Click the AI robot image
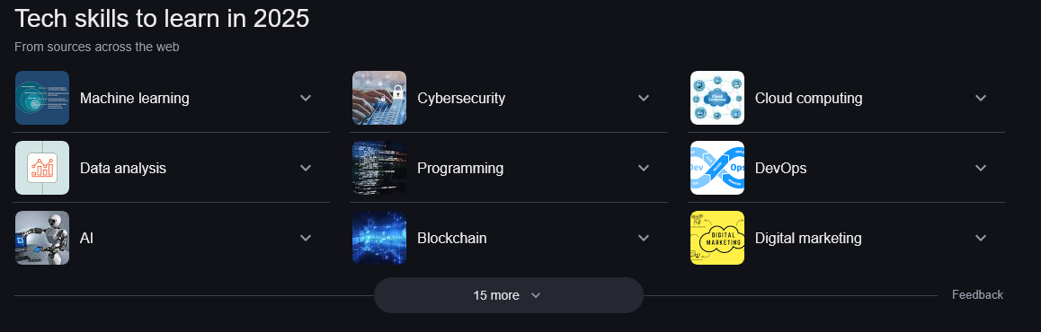 click(42, 238)
